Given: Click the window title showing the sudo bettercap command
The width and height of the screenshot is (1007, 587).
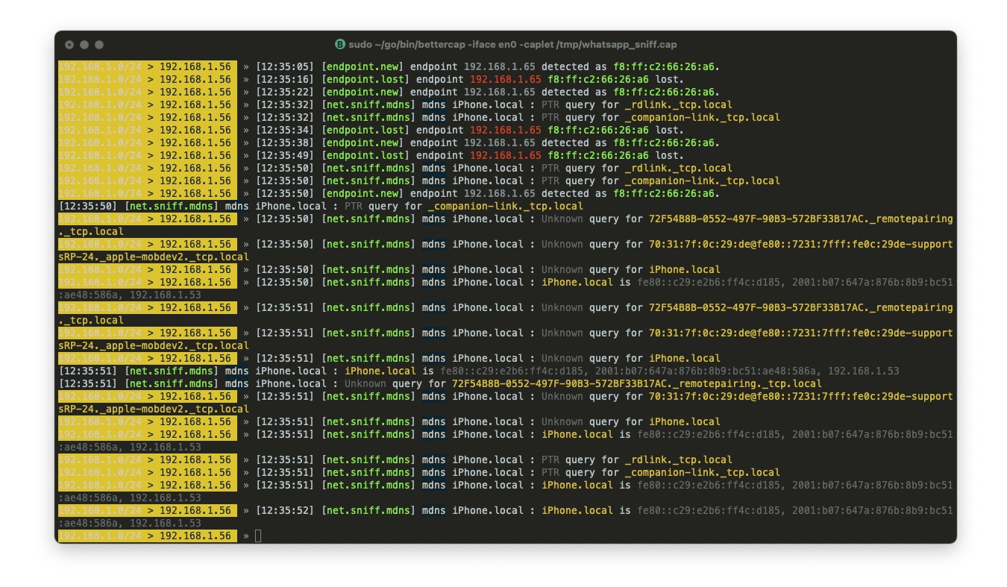Looking at the screenshot, I should click(512, 45).
